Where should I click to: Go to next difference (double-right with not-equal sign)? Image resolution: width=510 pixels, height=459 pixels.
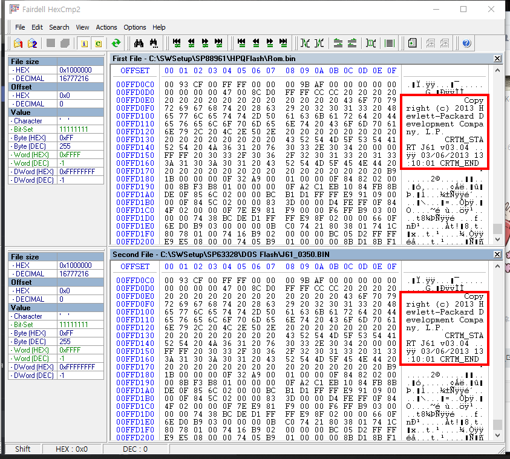pyautogui.click(x=205, y=43)
